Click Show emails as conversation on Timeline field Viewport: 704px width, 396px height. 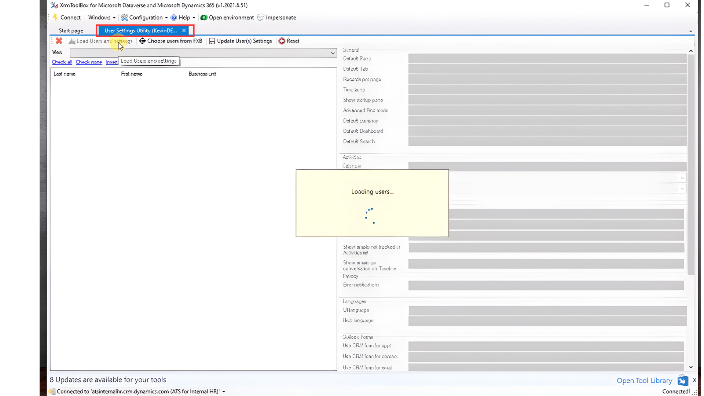546,264
